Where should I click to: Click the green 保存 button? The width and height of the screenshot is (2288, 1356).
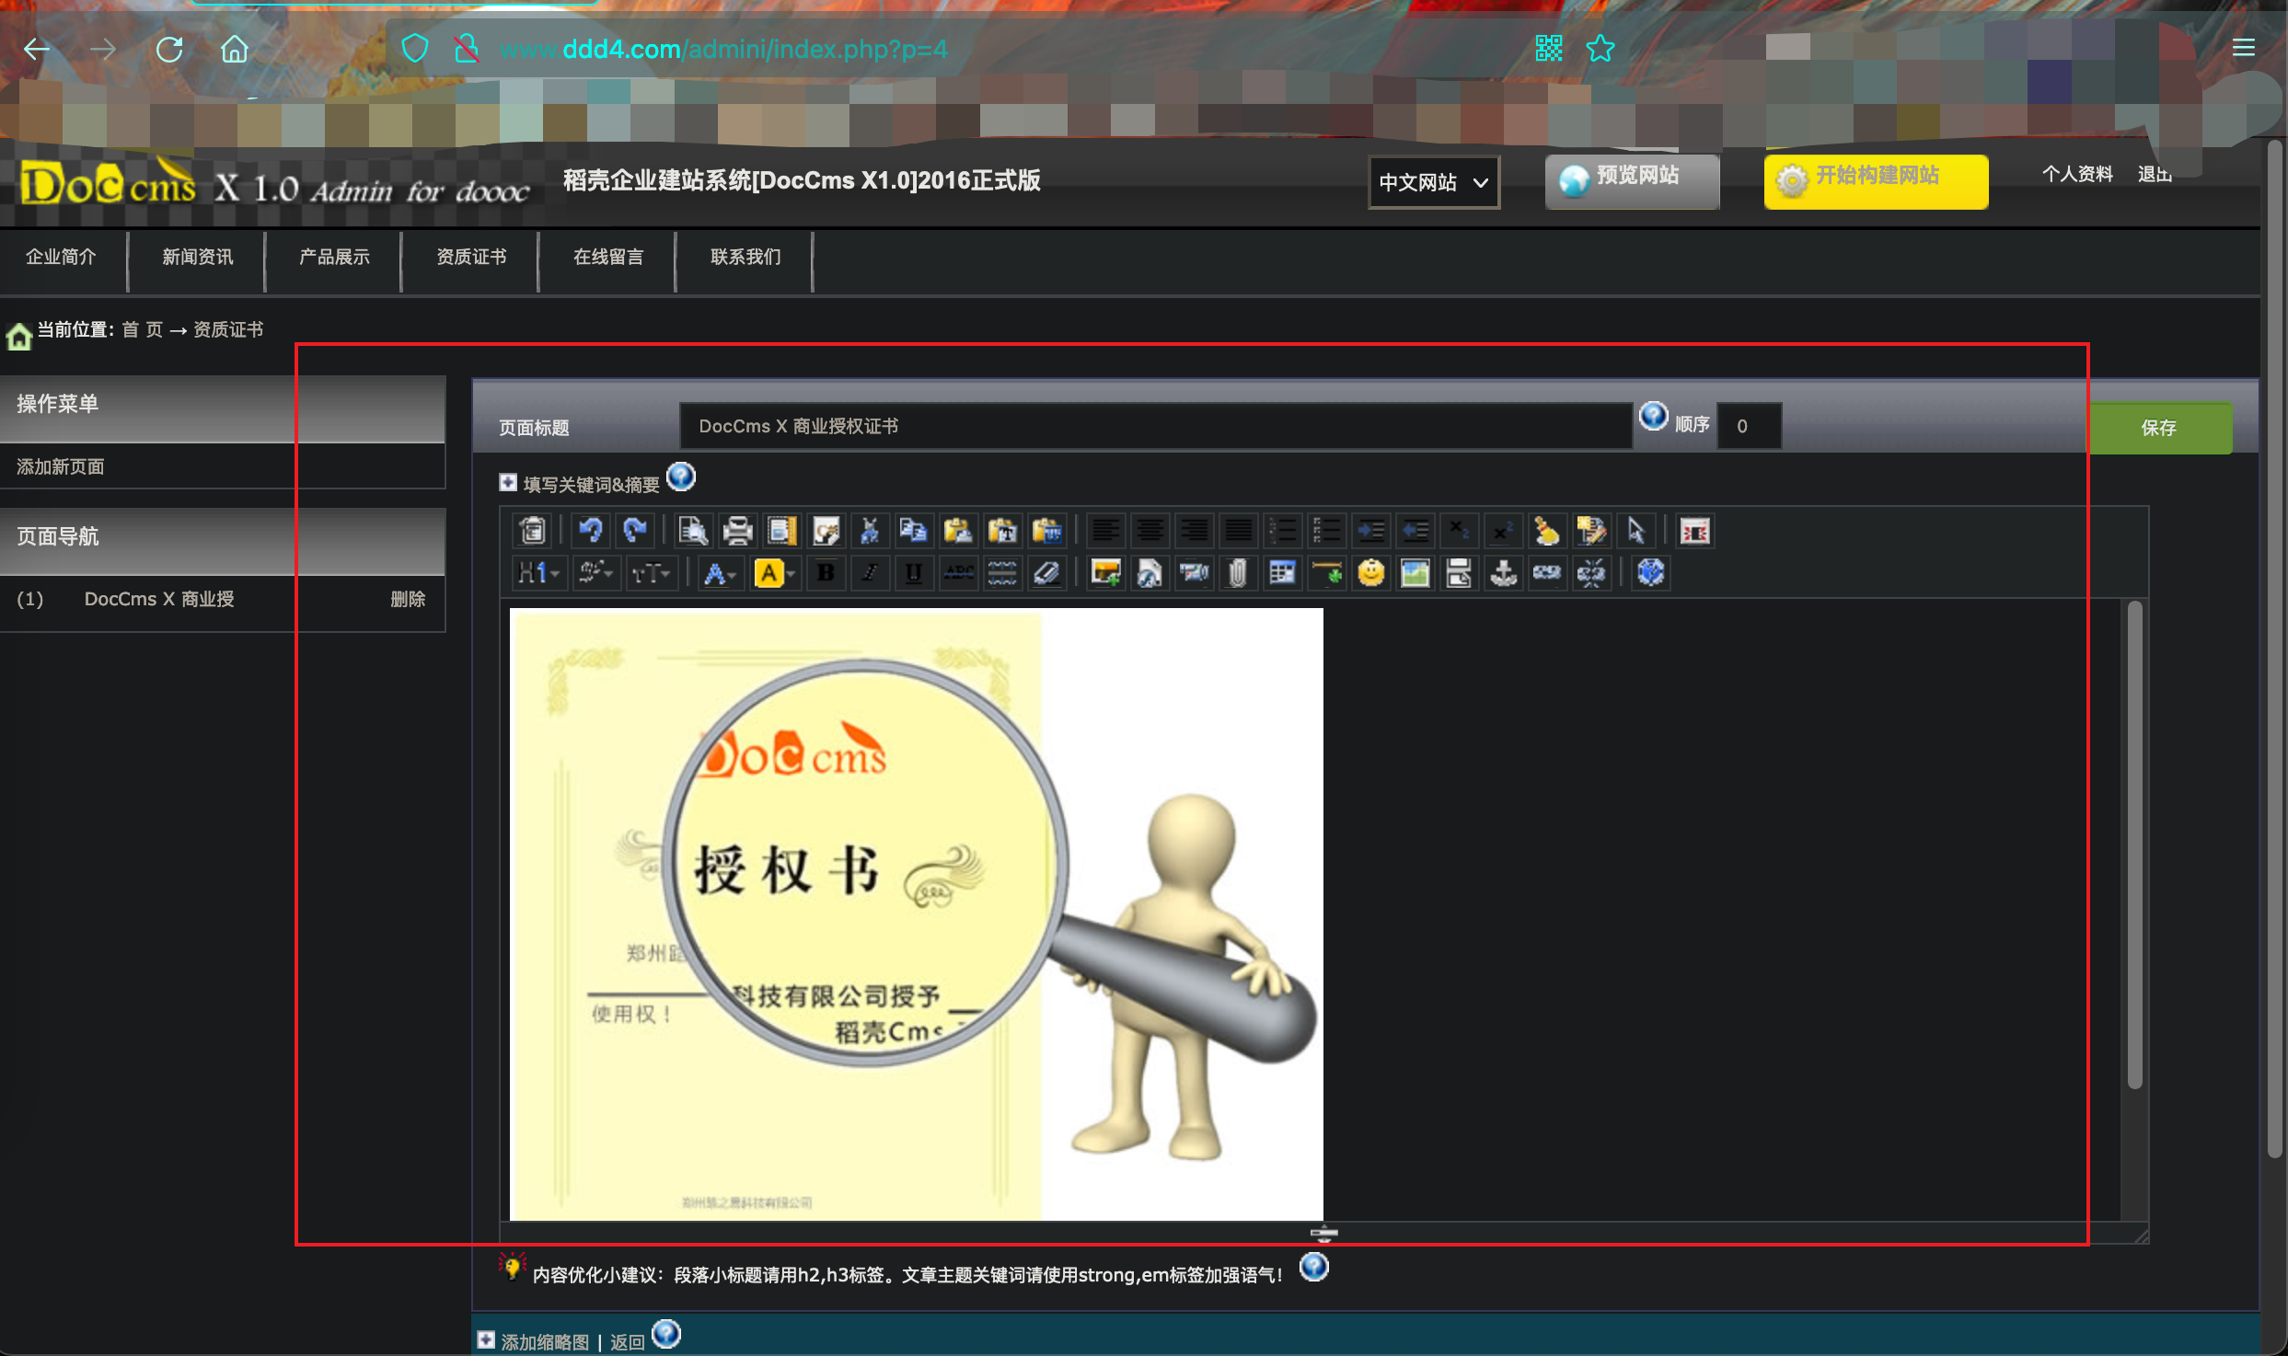(2158, 428)
